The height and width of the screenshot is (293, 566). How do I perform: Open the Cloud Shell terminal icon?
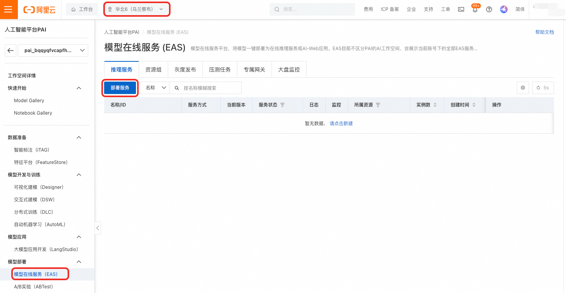tap(461, 9)
